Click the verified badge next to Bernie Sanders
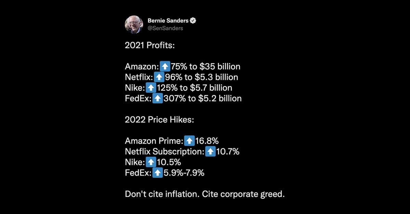410x214 pixels. coord(193,21)
